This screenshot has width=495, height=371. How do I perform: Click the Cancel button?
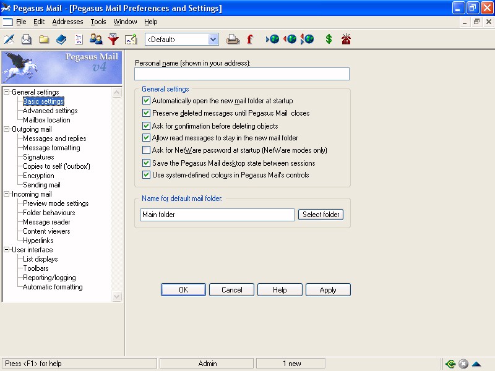[231, 289]
